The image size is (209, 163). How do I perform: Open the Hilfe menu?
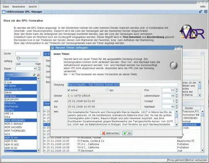coord(203,7)
